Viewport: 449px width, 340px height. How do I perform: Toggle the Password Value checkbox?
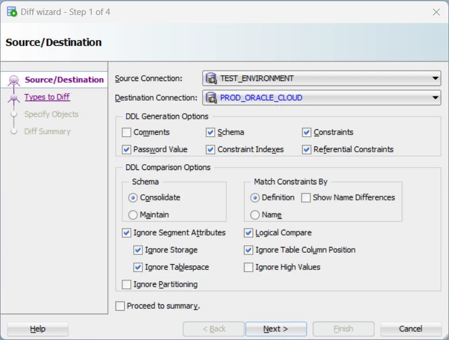pyautogui.click(x=126, y=149)
